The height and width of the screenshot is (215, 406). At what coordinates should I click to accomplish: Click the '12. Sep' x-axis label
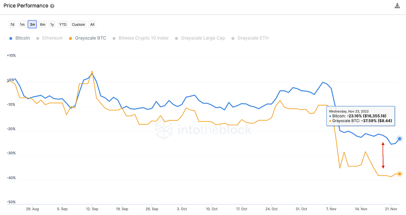(x=92, y=209)
